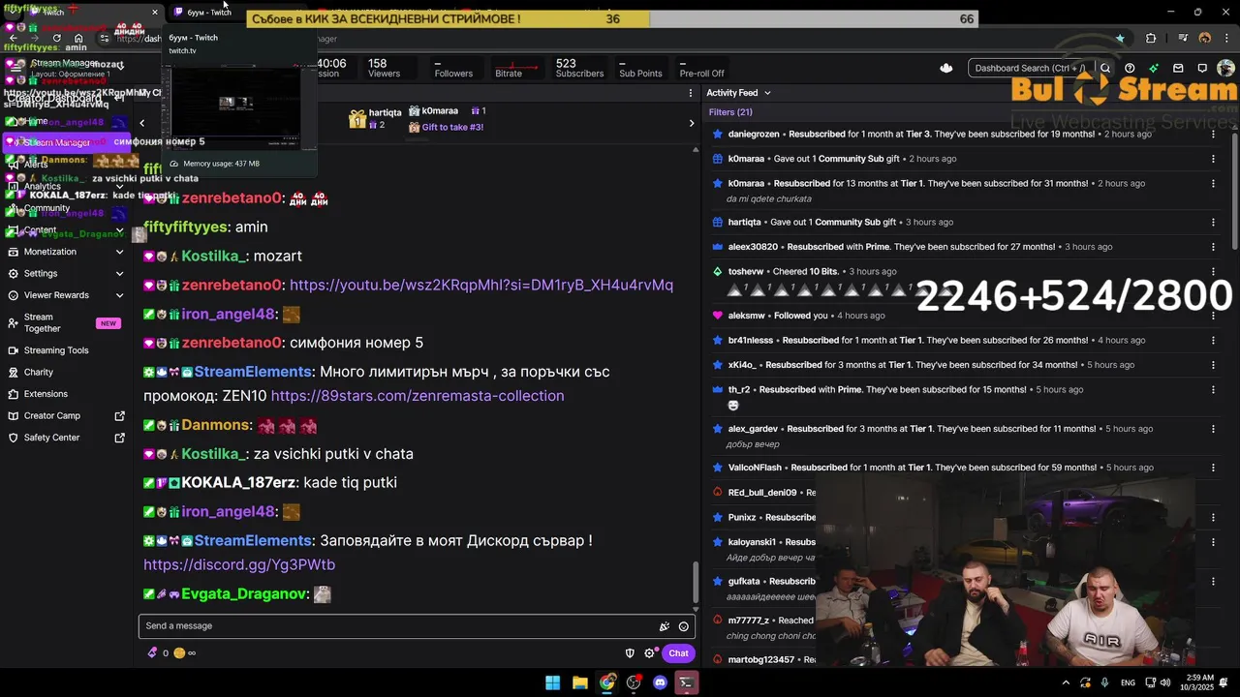Open Creator Camp from sidebar
Image resolution: width=1240 pixels, height=697 pixels.
(x=52, y=416)
